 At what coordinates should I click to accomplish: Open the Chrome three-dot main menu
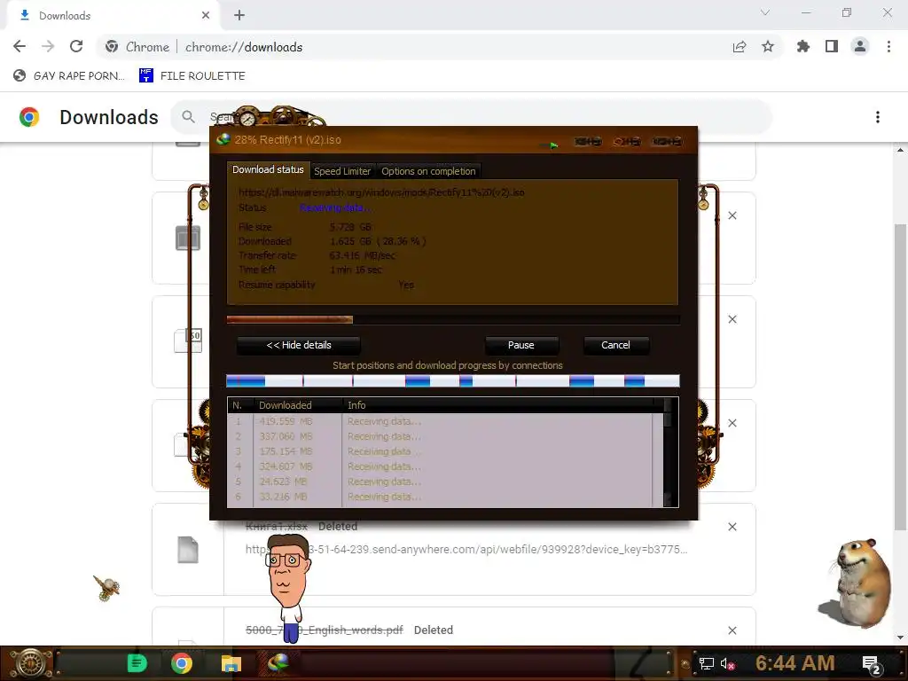[x=888, y=47]
